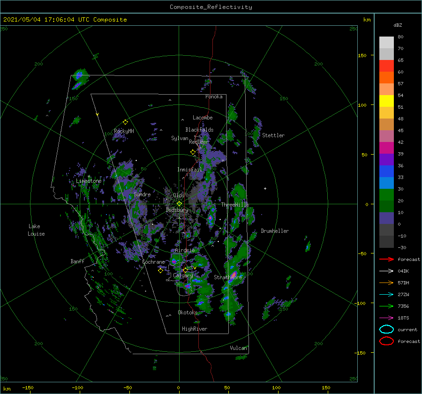Select the magenta 18TS arrow icon
422x394 pixels.
point(386,318)
